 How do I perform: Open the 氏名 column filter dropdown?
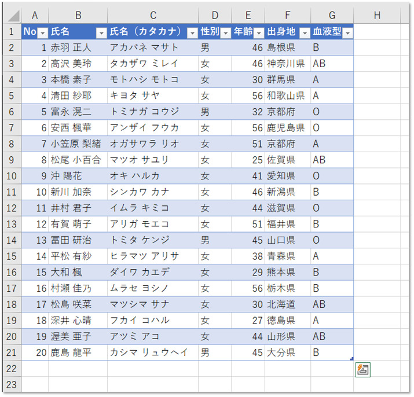point(101,33)
